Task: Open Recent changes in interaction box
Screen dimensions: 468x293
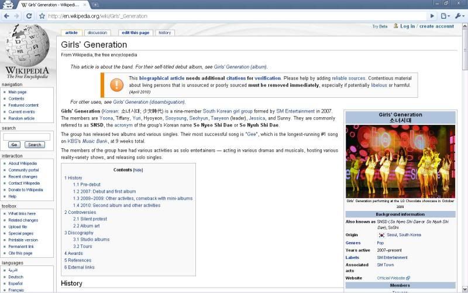Action: click(x=23, y=177)
